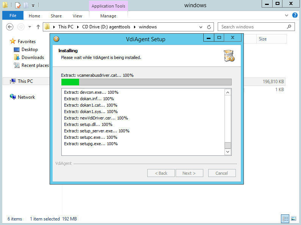Image resolution: width=301 pixels, height=225 pixels.
Task: Click the Next button in setup
Action: point(189,173)
